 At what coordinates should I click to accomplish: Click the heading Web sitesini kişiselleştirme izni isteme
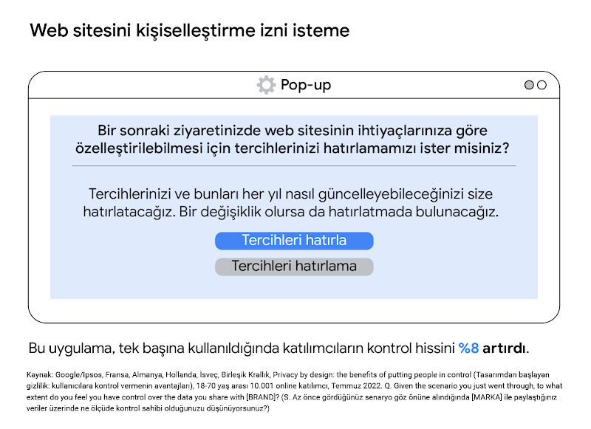(189, 30)
